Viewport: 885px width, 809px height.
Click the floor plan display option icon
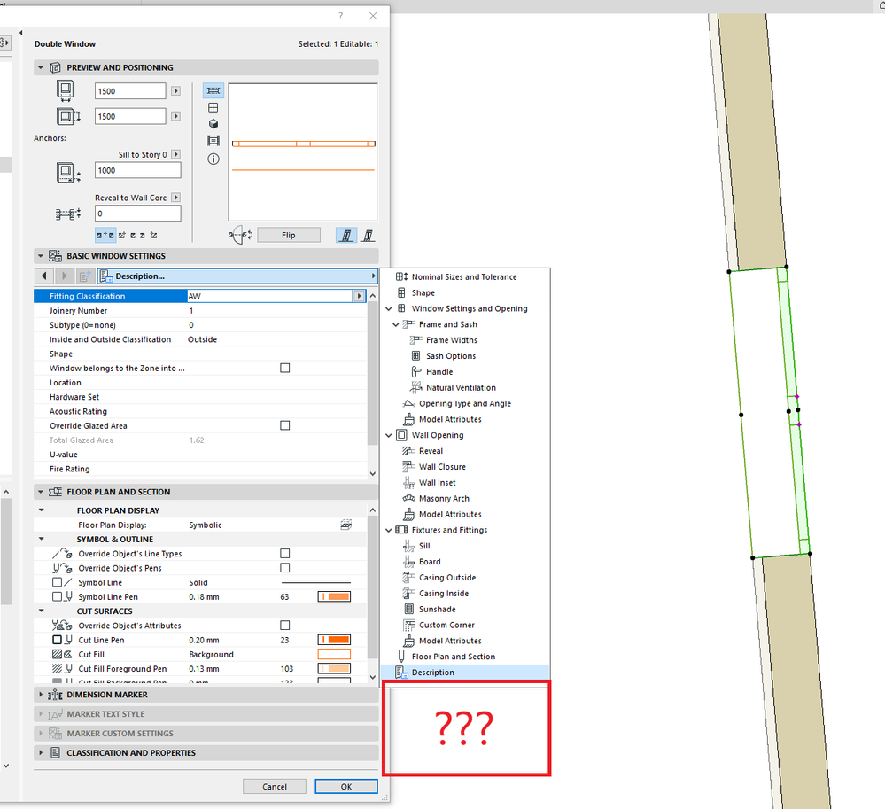tap(346, 525)
